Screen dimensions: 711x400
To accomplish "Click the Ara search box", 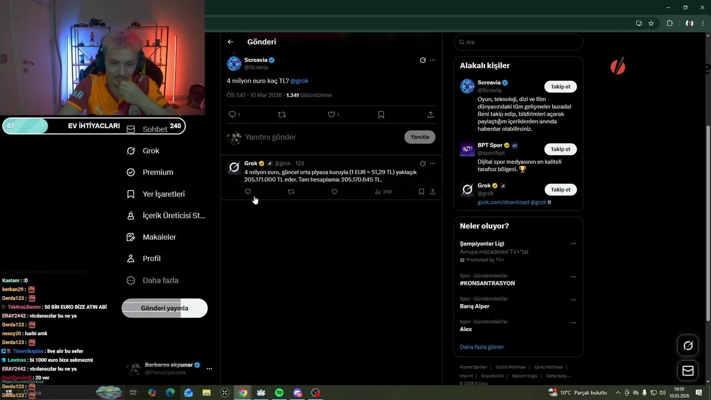I will tap(518, 42).
